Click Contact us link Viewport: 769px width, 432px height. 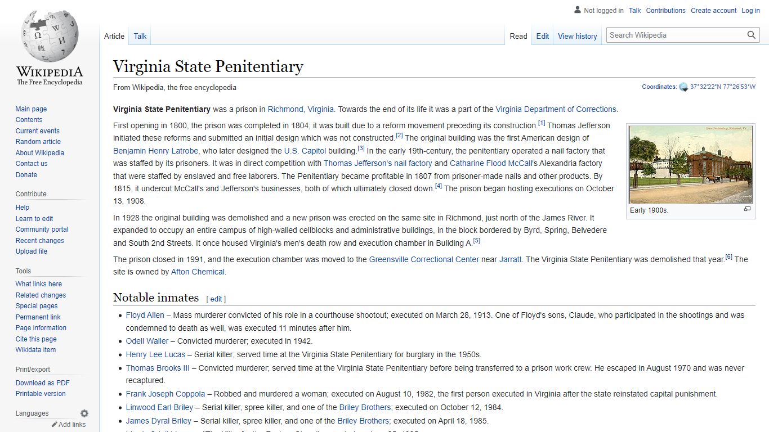(x=32, y=164)
